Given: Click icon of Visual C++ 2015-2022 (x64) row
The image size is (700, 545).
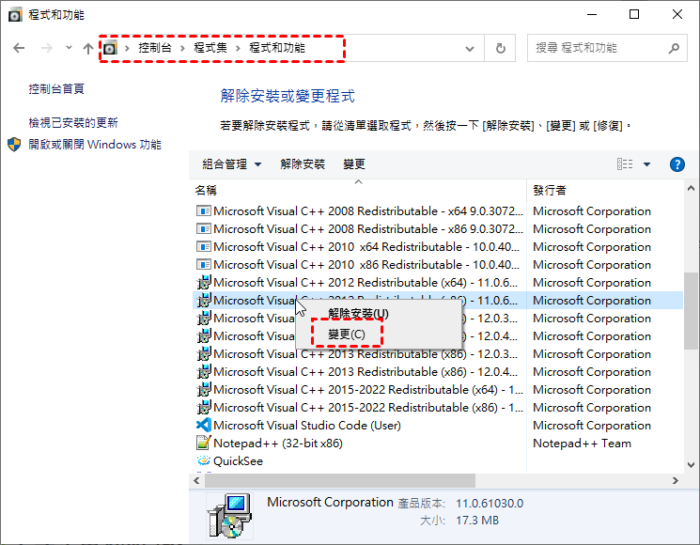Looking at the screenshot, I should (204, 389).
